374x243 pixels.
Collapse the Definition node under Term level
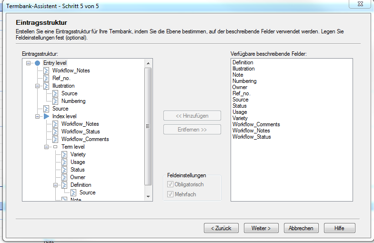[56, 185]
